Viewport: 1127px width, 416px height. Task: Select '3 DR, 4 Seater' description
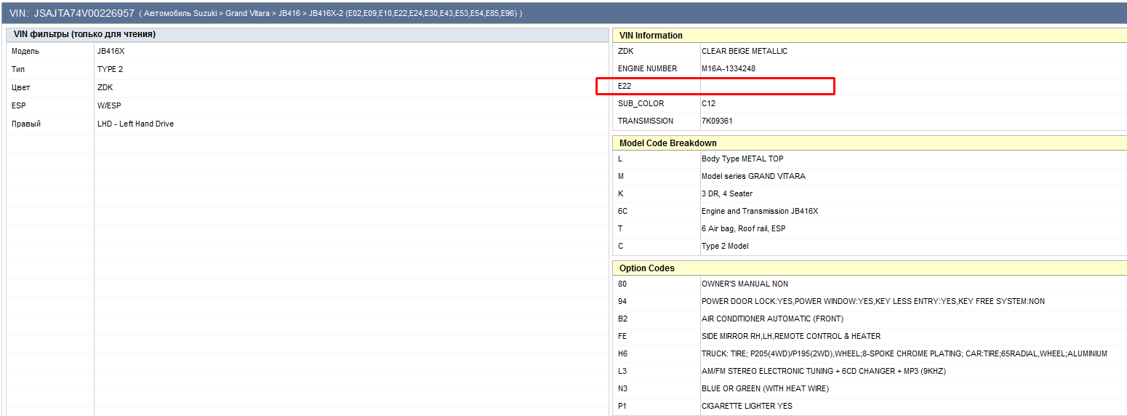click(727, 194)
